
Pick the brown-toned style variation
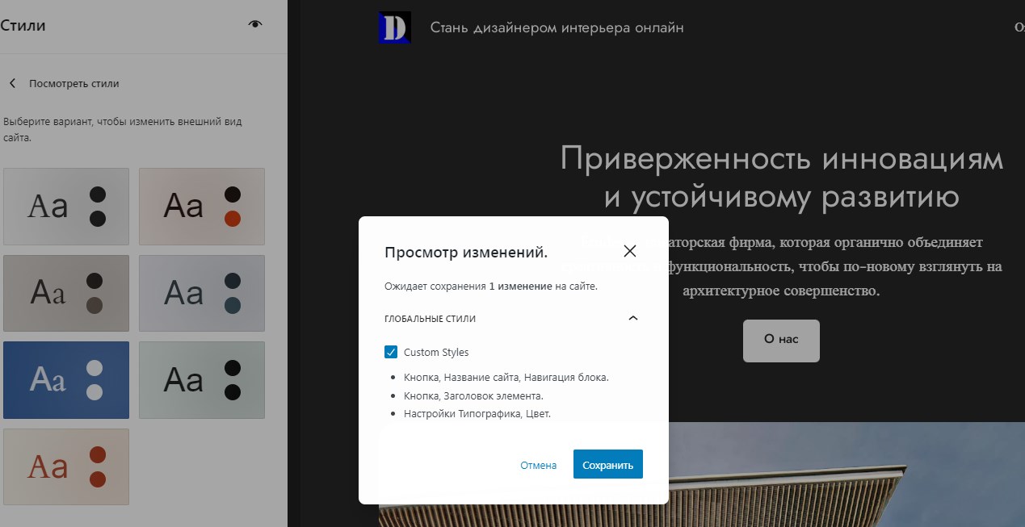(66, 293)
